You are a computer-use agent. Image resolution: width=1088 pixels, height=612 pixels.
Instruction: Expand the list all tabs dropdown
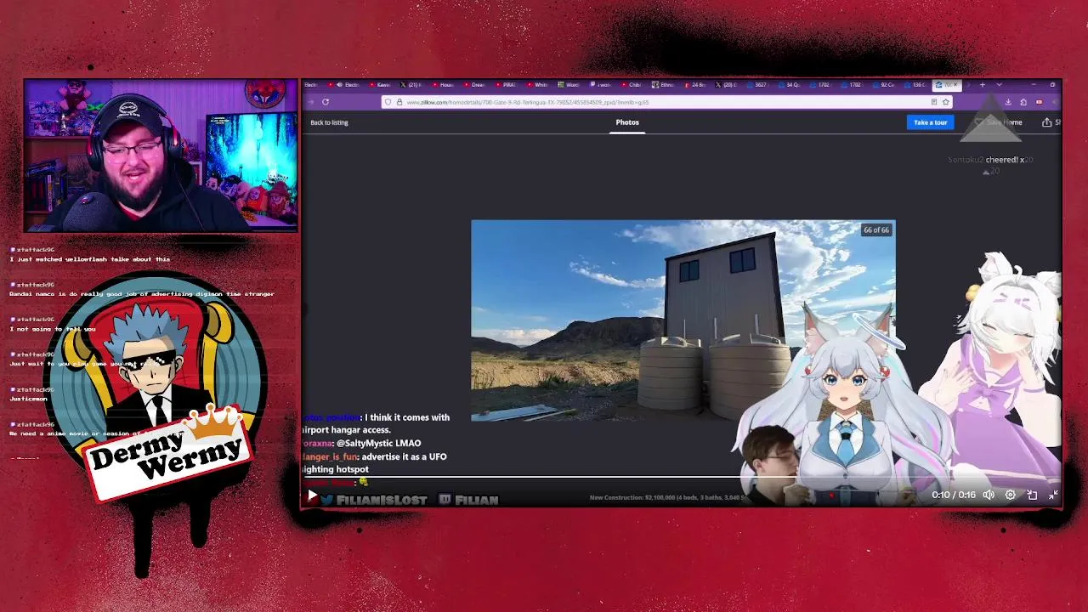click(x=999, y=85)
